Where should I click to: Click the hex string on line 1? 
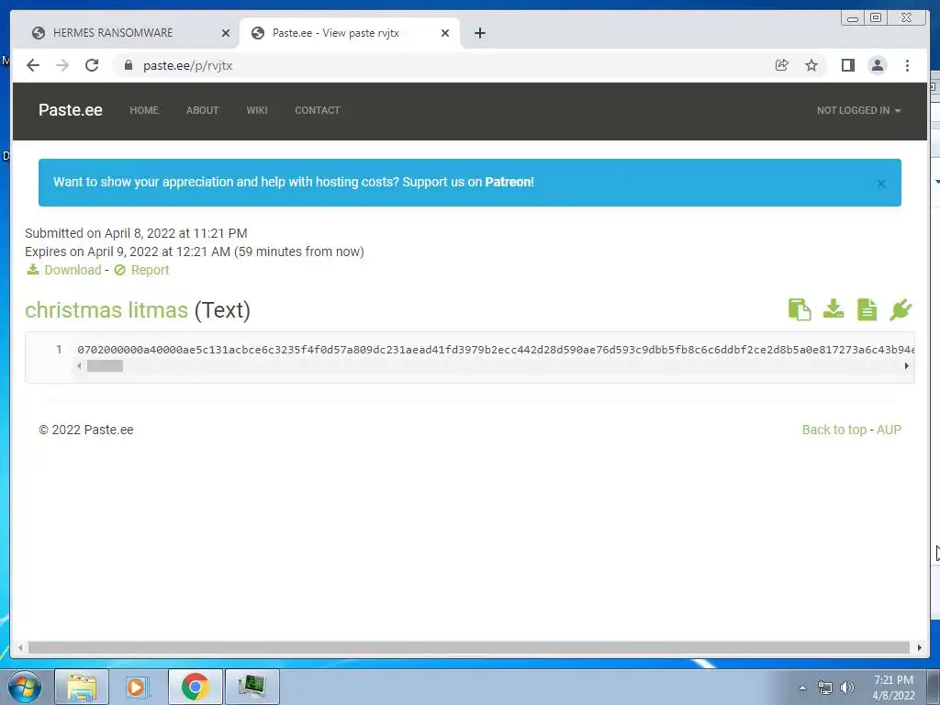[x=496, y=350]
